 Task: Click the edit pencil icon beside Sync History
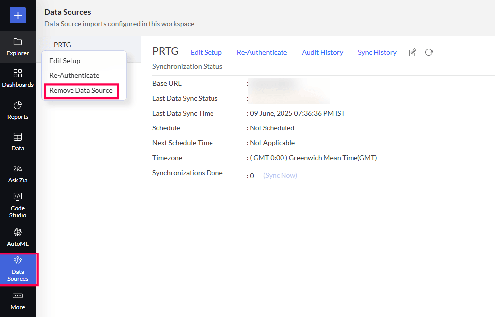point(412,52)
